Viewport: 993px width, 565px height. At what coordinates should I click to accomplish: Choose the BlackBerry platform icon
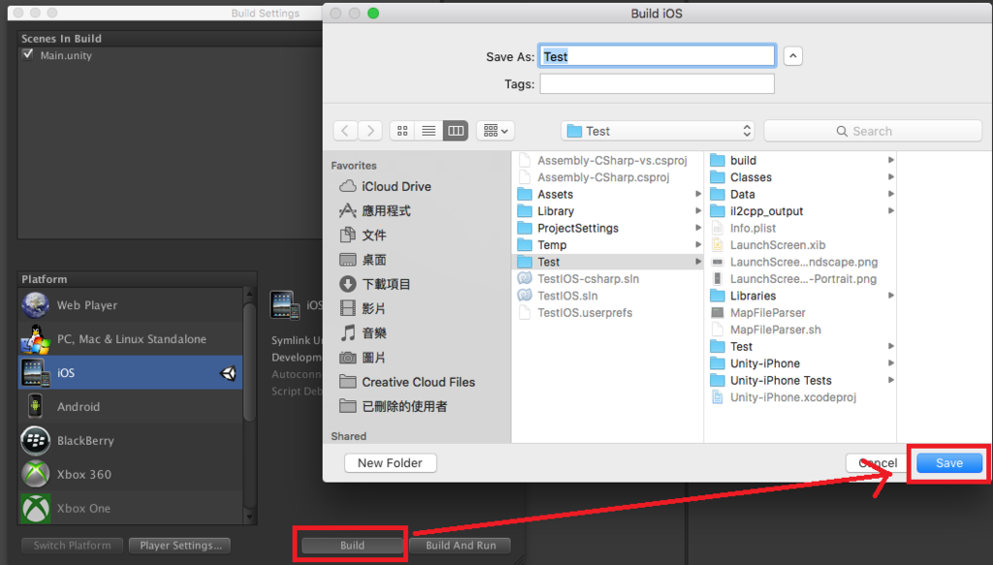click(x=36, y=440)
